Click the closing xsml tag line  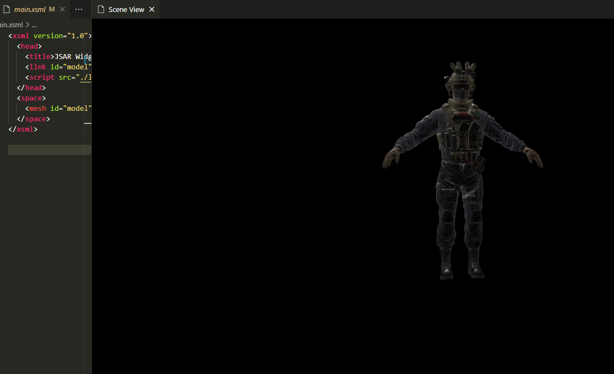click(x=23, y=129)
